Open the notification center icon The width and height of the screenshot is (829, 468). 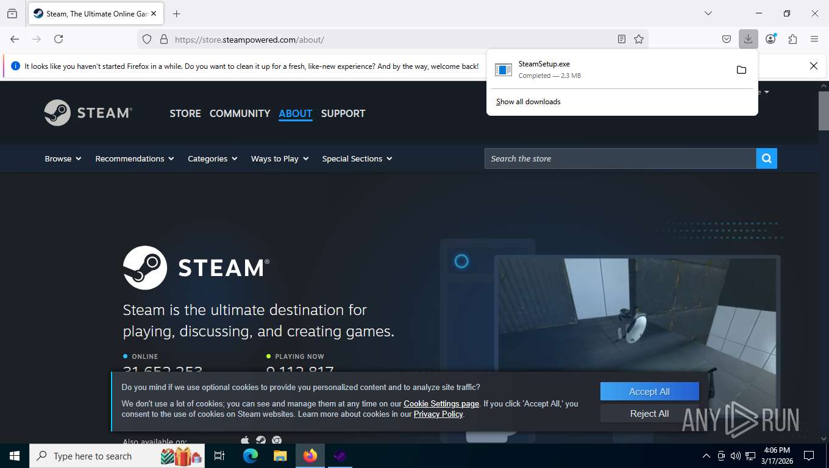click(809, 456)
